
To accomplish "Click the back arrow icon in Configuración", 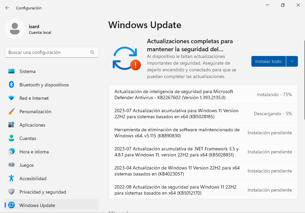I will (x=7, y=8).
